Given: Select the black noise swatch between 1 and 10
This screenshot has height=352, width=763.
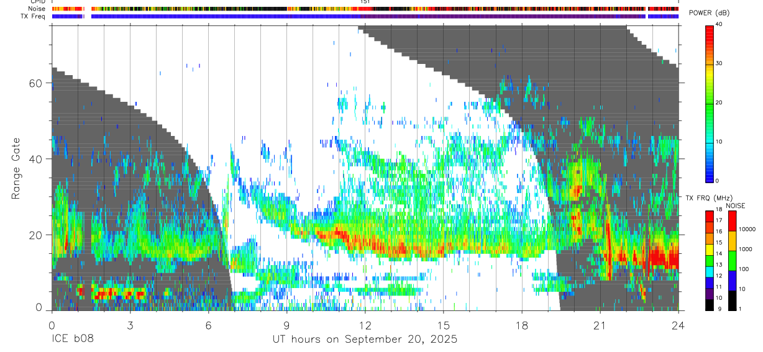Looking at the screenshot, I should pos(733,300).
